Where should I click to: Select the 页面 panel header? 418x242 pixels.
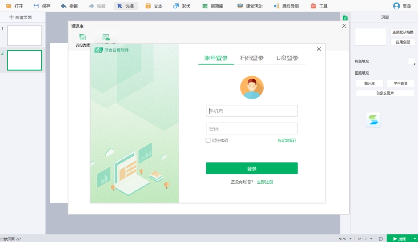(385, 17)
